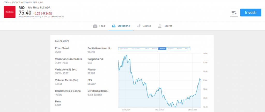This screenshot has width=265, height=112.
Task: Click Prev. Chiudi label
Action: 62,48
